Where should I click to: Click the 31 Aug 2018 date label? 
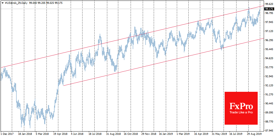tap(113, 135)
